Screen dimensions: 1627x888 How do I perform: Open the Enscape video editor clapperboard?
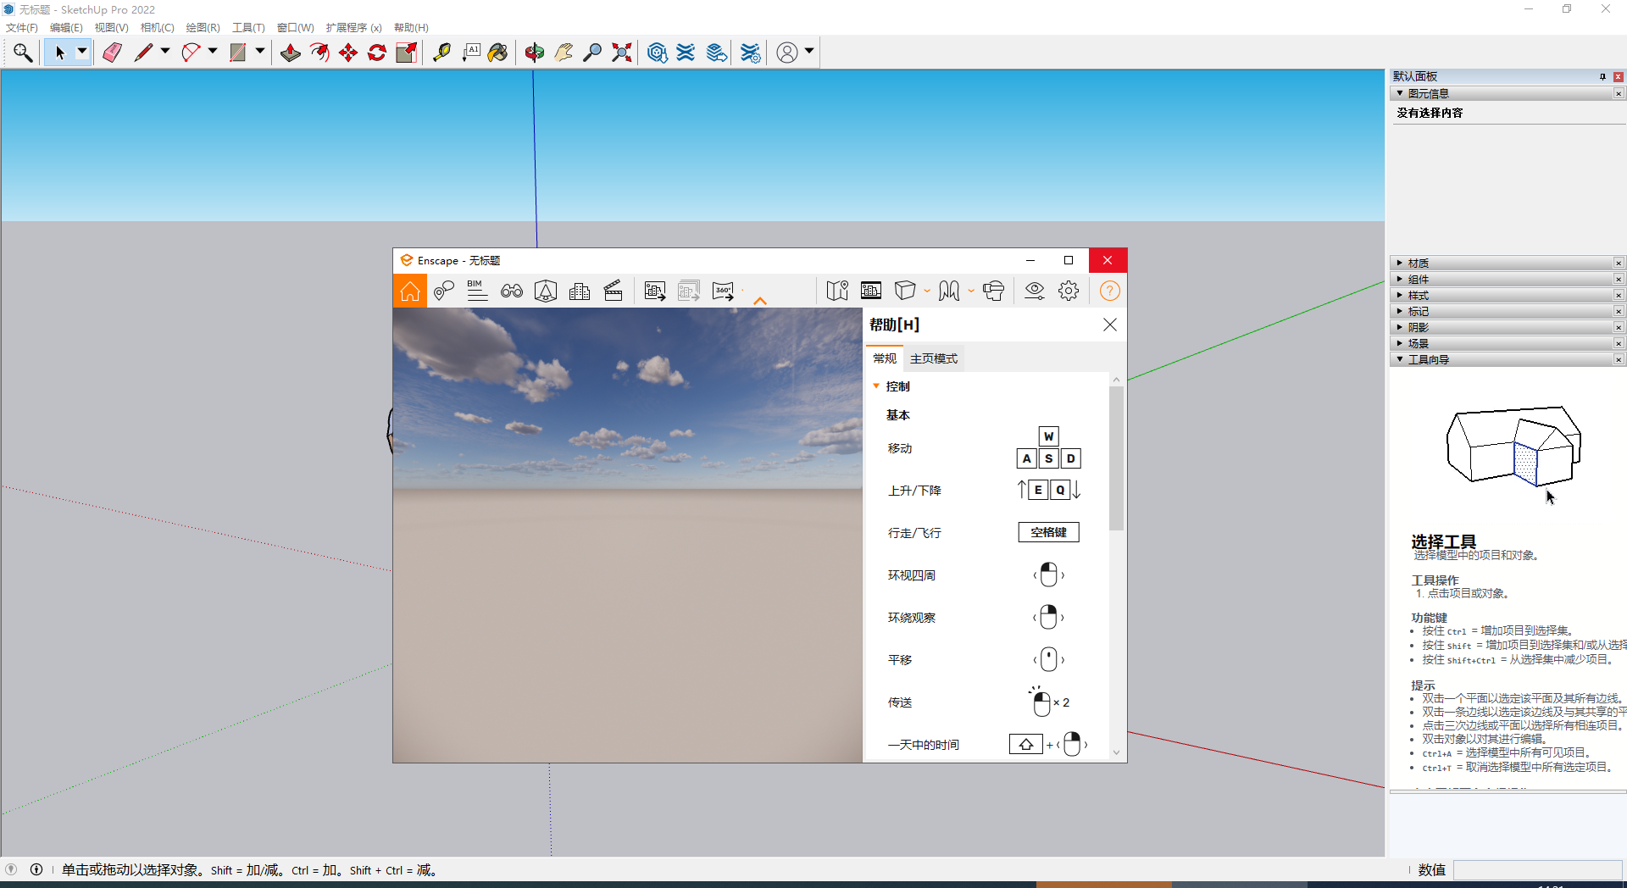[x=614, y=291]
